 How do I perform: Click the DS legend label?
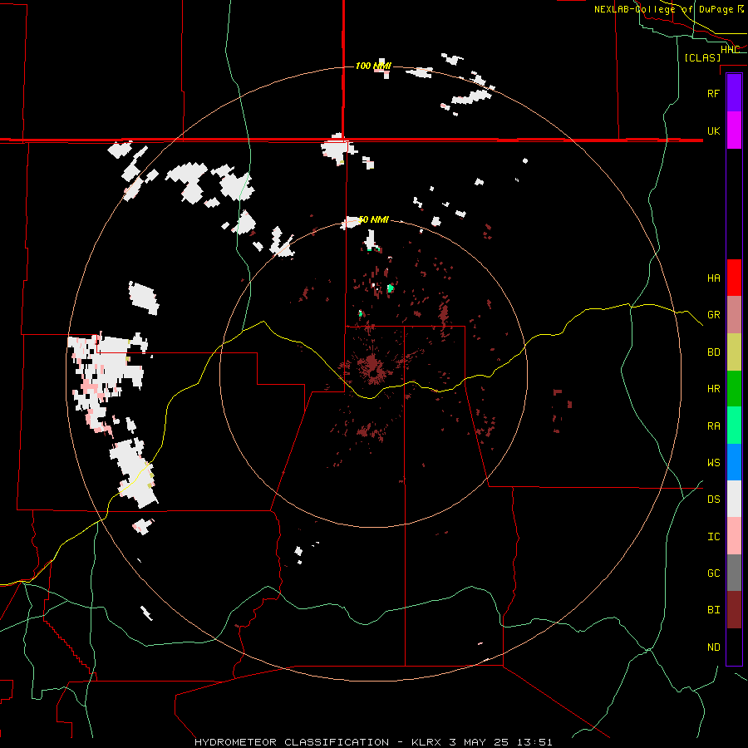pos(713,499)
